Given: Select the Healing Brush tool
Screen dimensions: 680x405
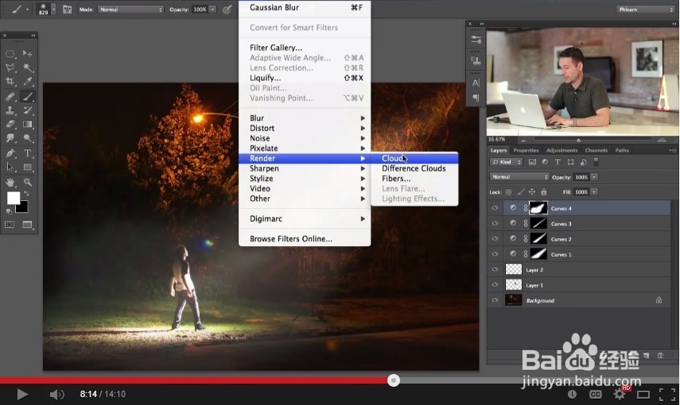Looking at the screenshot, I should click(x=10, y=96).
